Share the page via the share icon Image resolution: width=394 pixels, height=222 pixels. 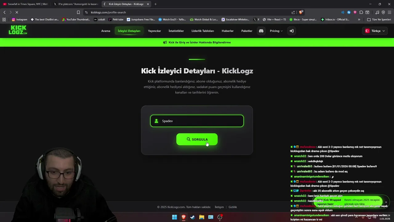point(293,12)
